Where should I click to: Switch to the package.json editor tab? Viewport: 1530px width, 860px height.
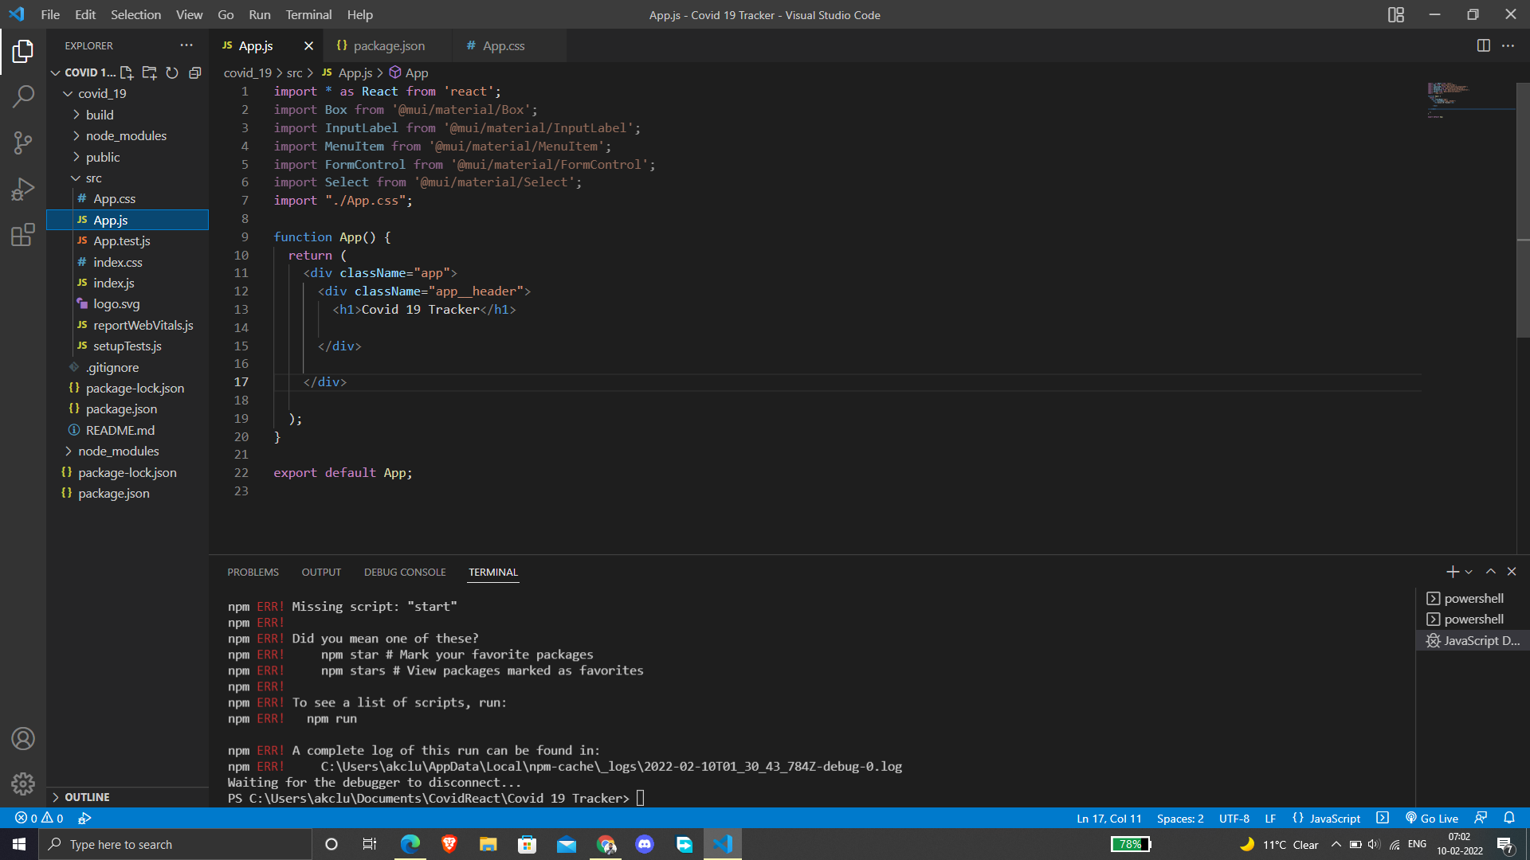[387, 46]
